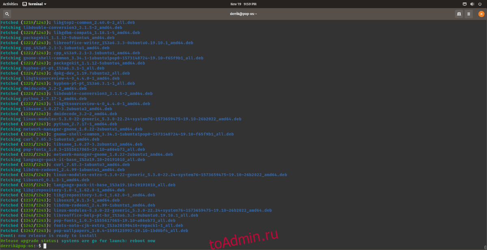Viewport: 487px width, 250px height.
Task: Click the Fetching gnome-shell-common line
Action: tap(102, 58)
